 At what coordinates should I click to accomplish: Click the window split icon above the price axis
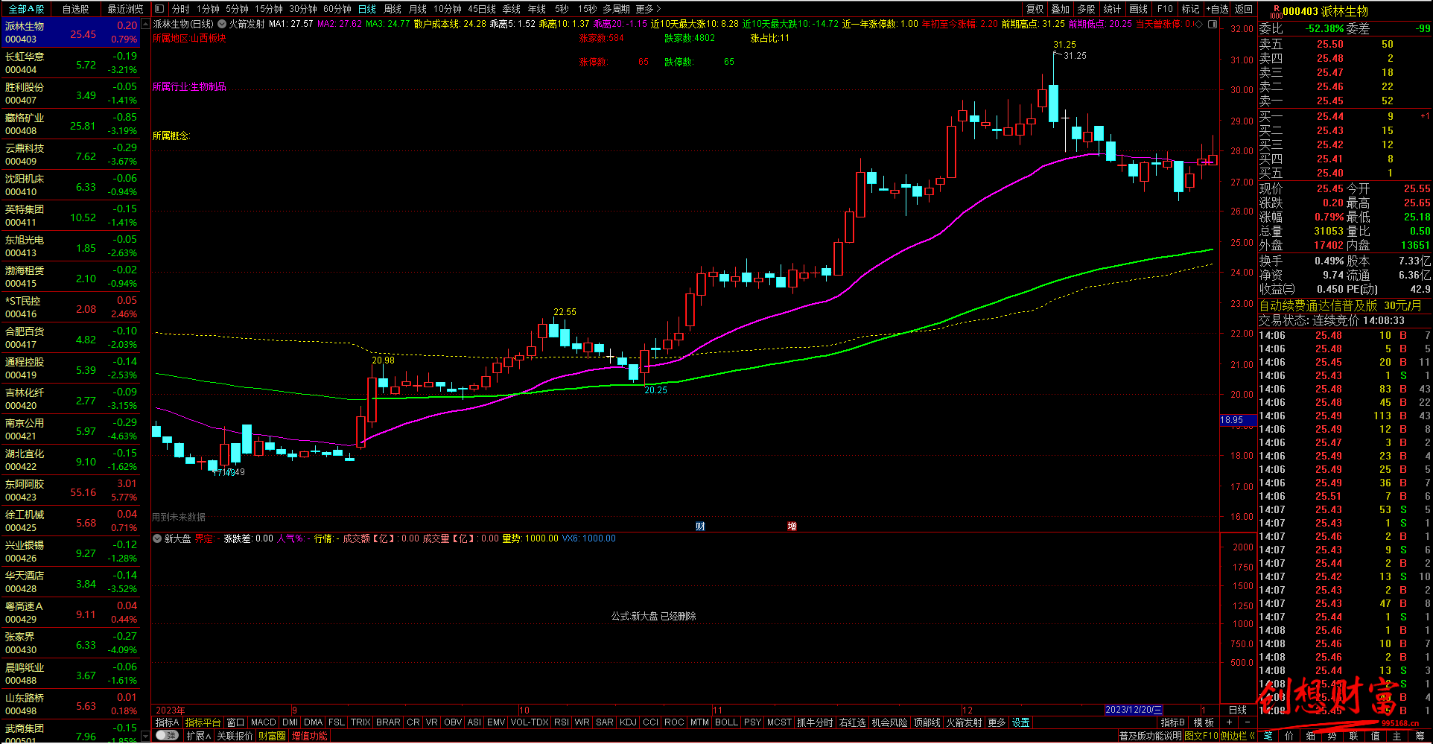[x=1213, y=24]
